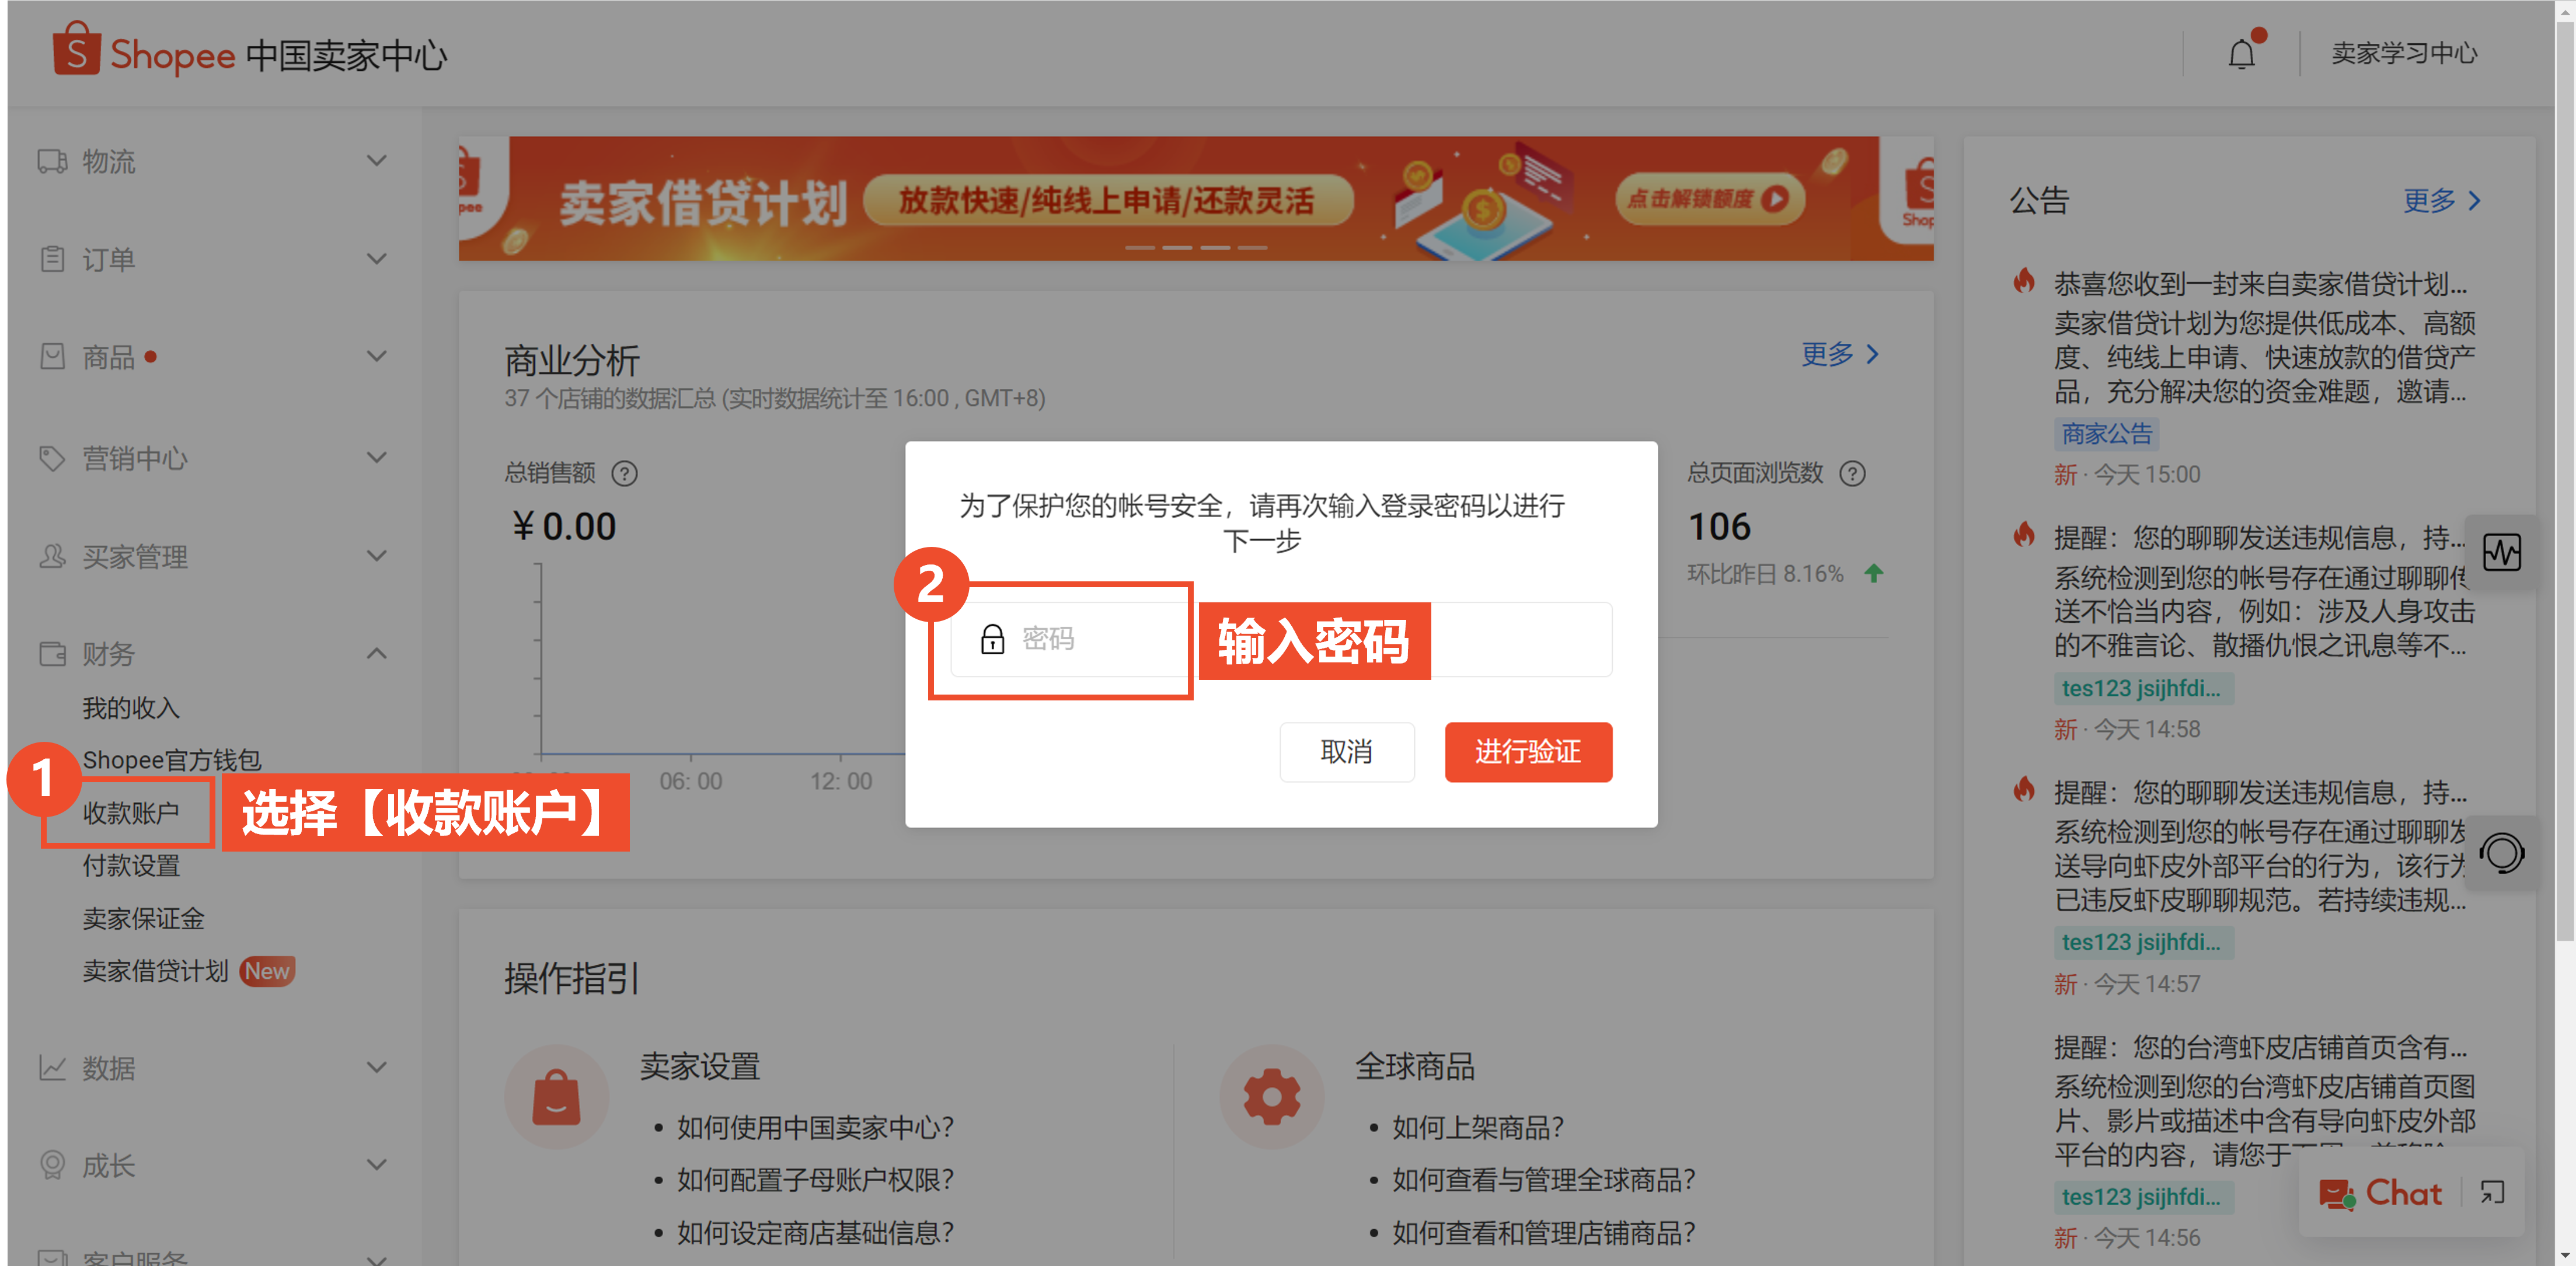Click flame icon of 14:57 reminder

coord(2024,790)
